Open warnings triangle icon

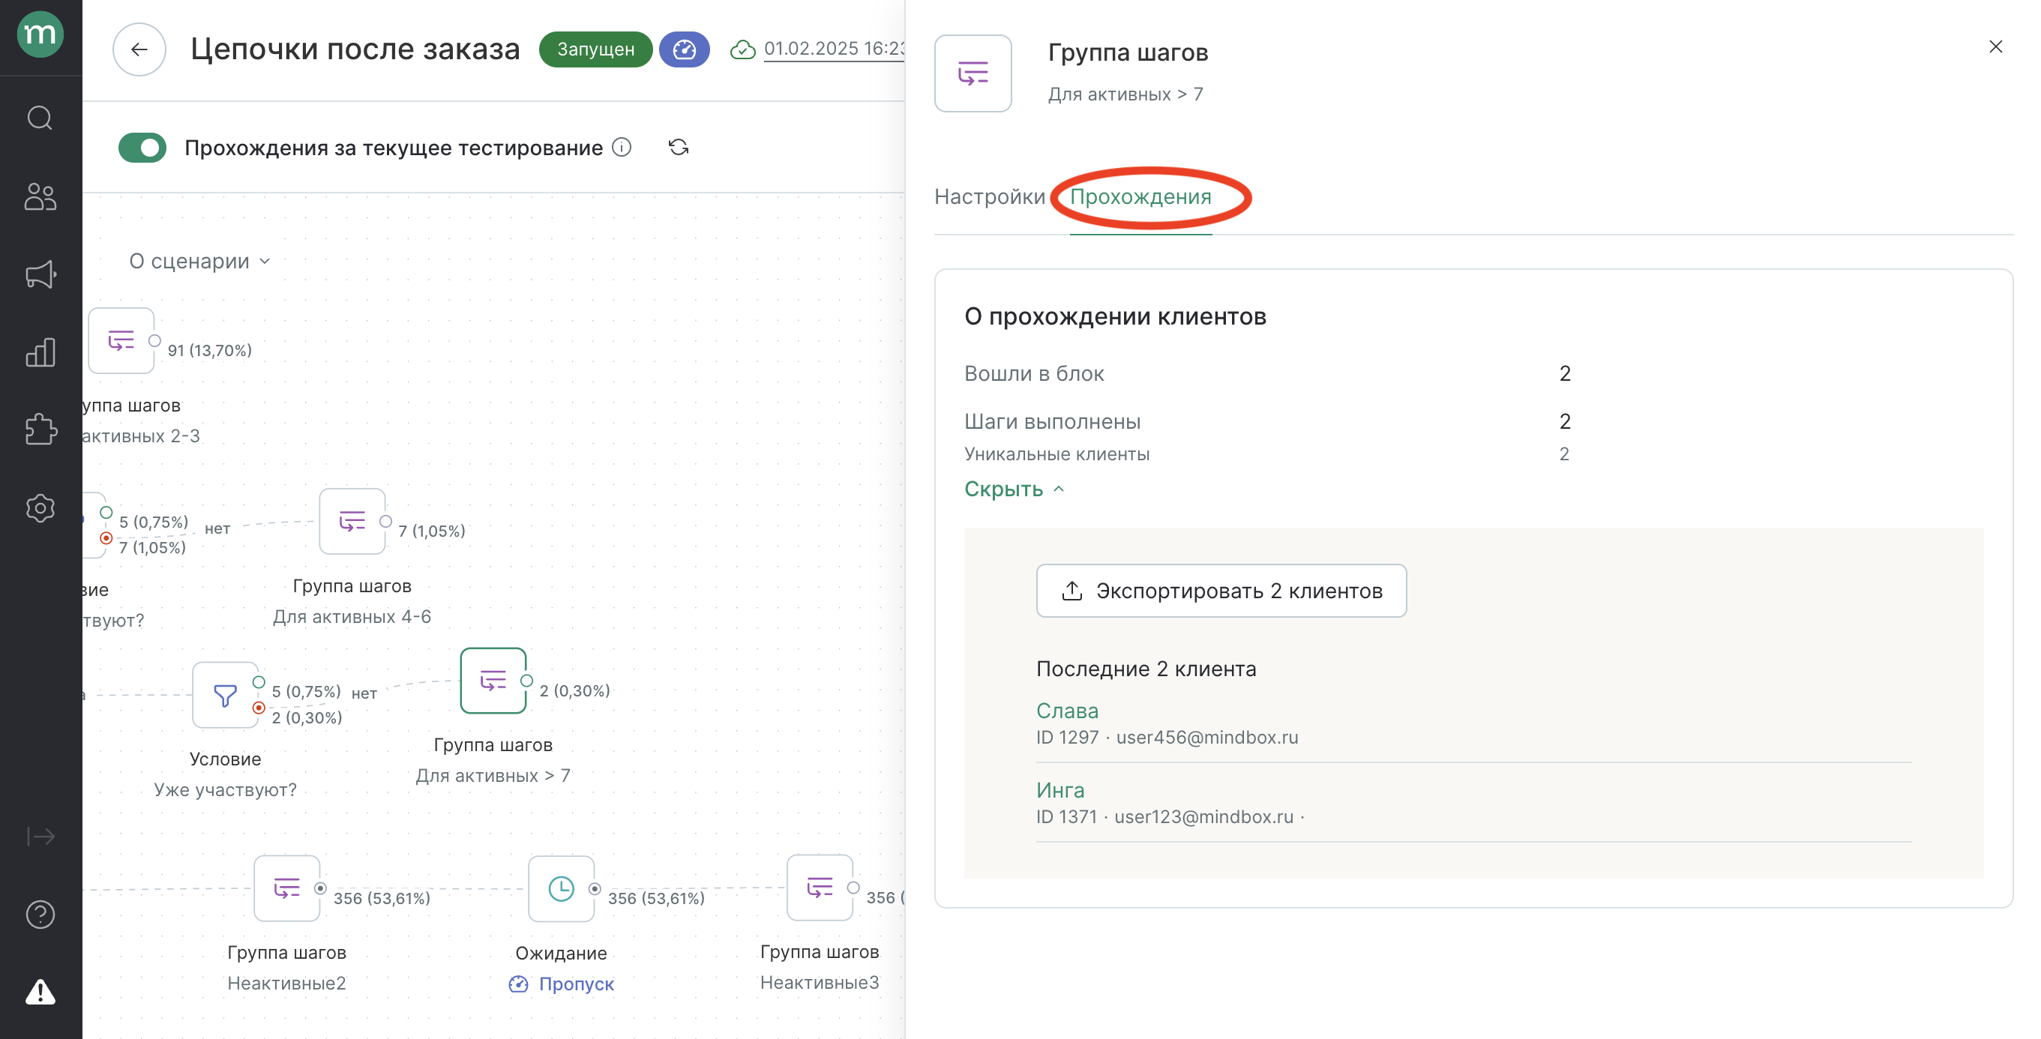tap(40, 993)
